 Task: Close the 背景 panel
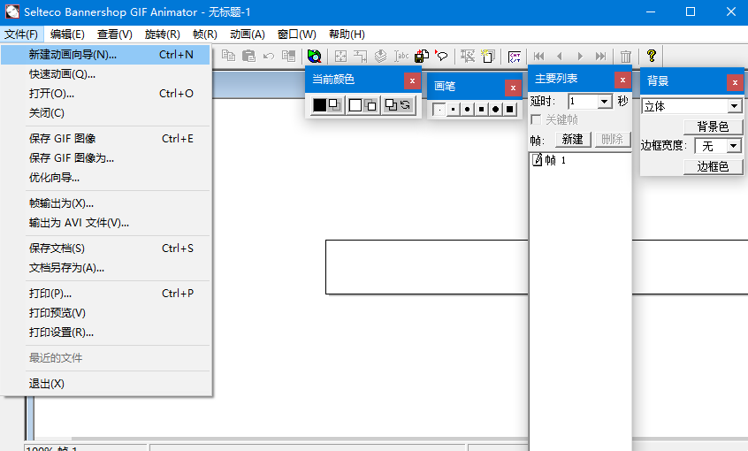point(735,82)
